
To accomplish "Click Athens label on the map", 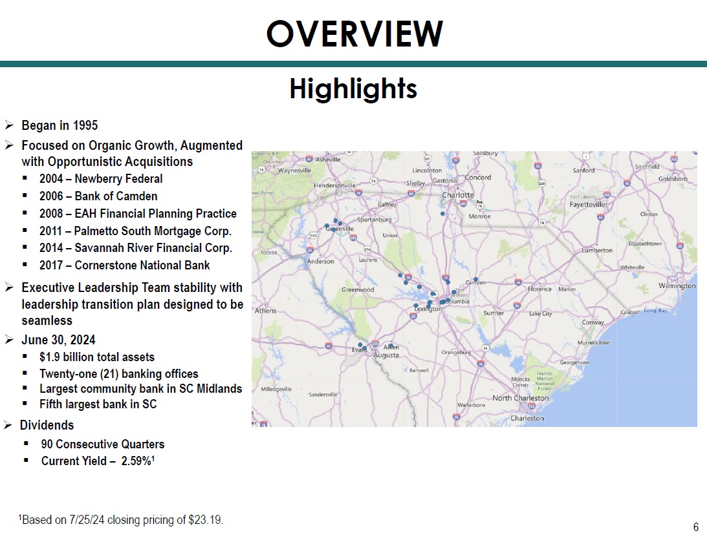I will click(x=265, y=311).
